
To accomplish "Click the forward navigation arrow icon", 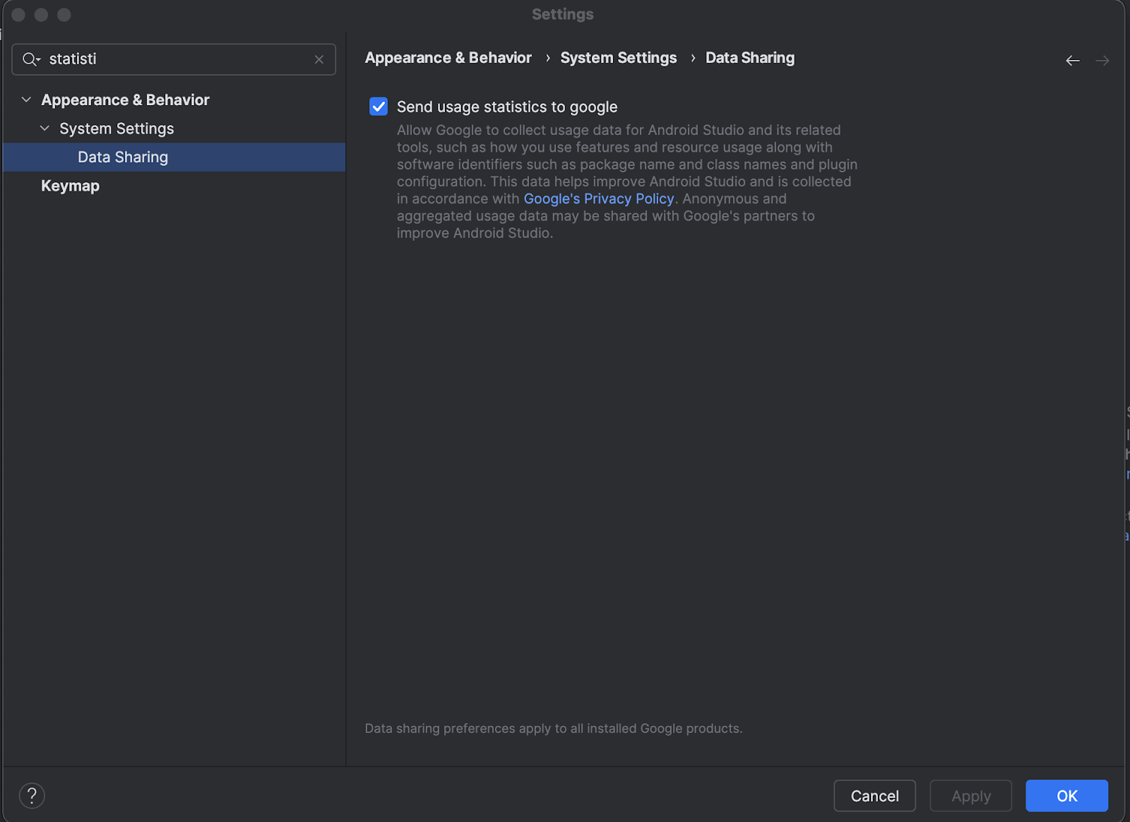I will 1102,60.
